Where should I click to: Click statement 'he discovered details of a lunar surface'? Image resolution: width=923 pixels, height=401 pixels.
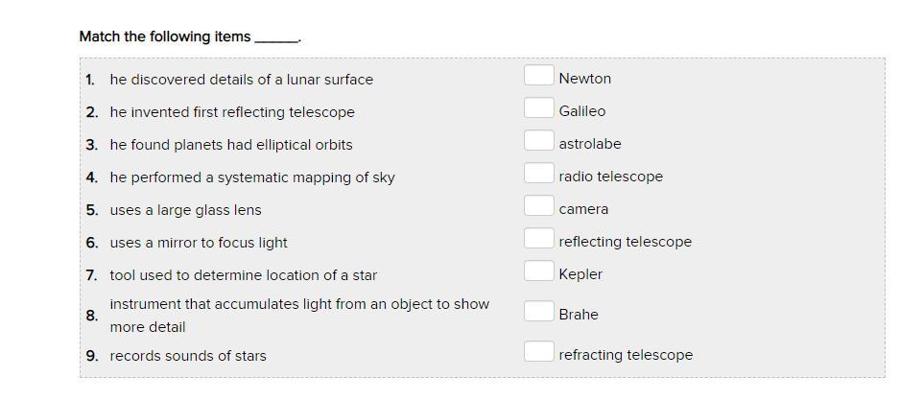241,80
